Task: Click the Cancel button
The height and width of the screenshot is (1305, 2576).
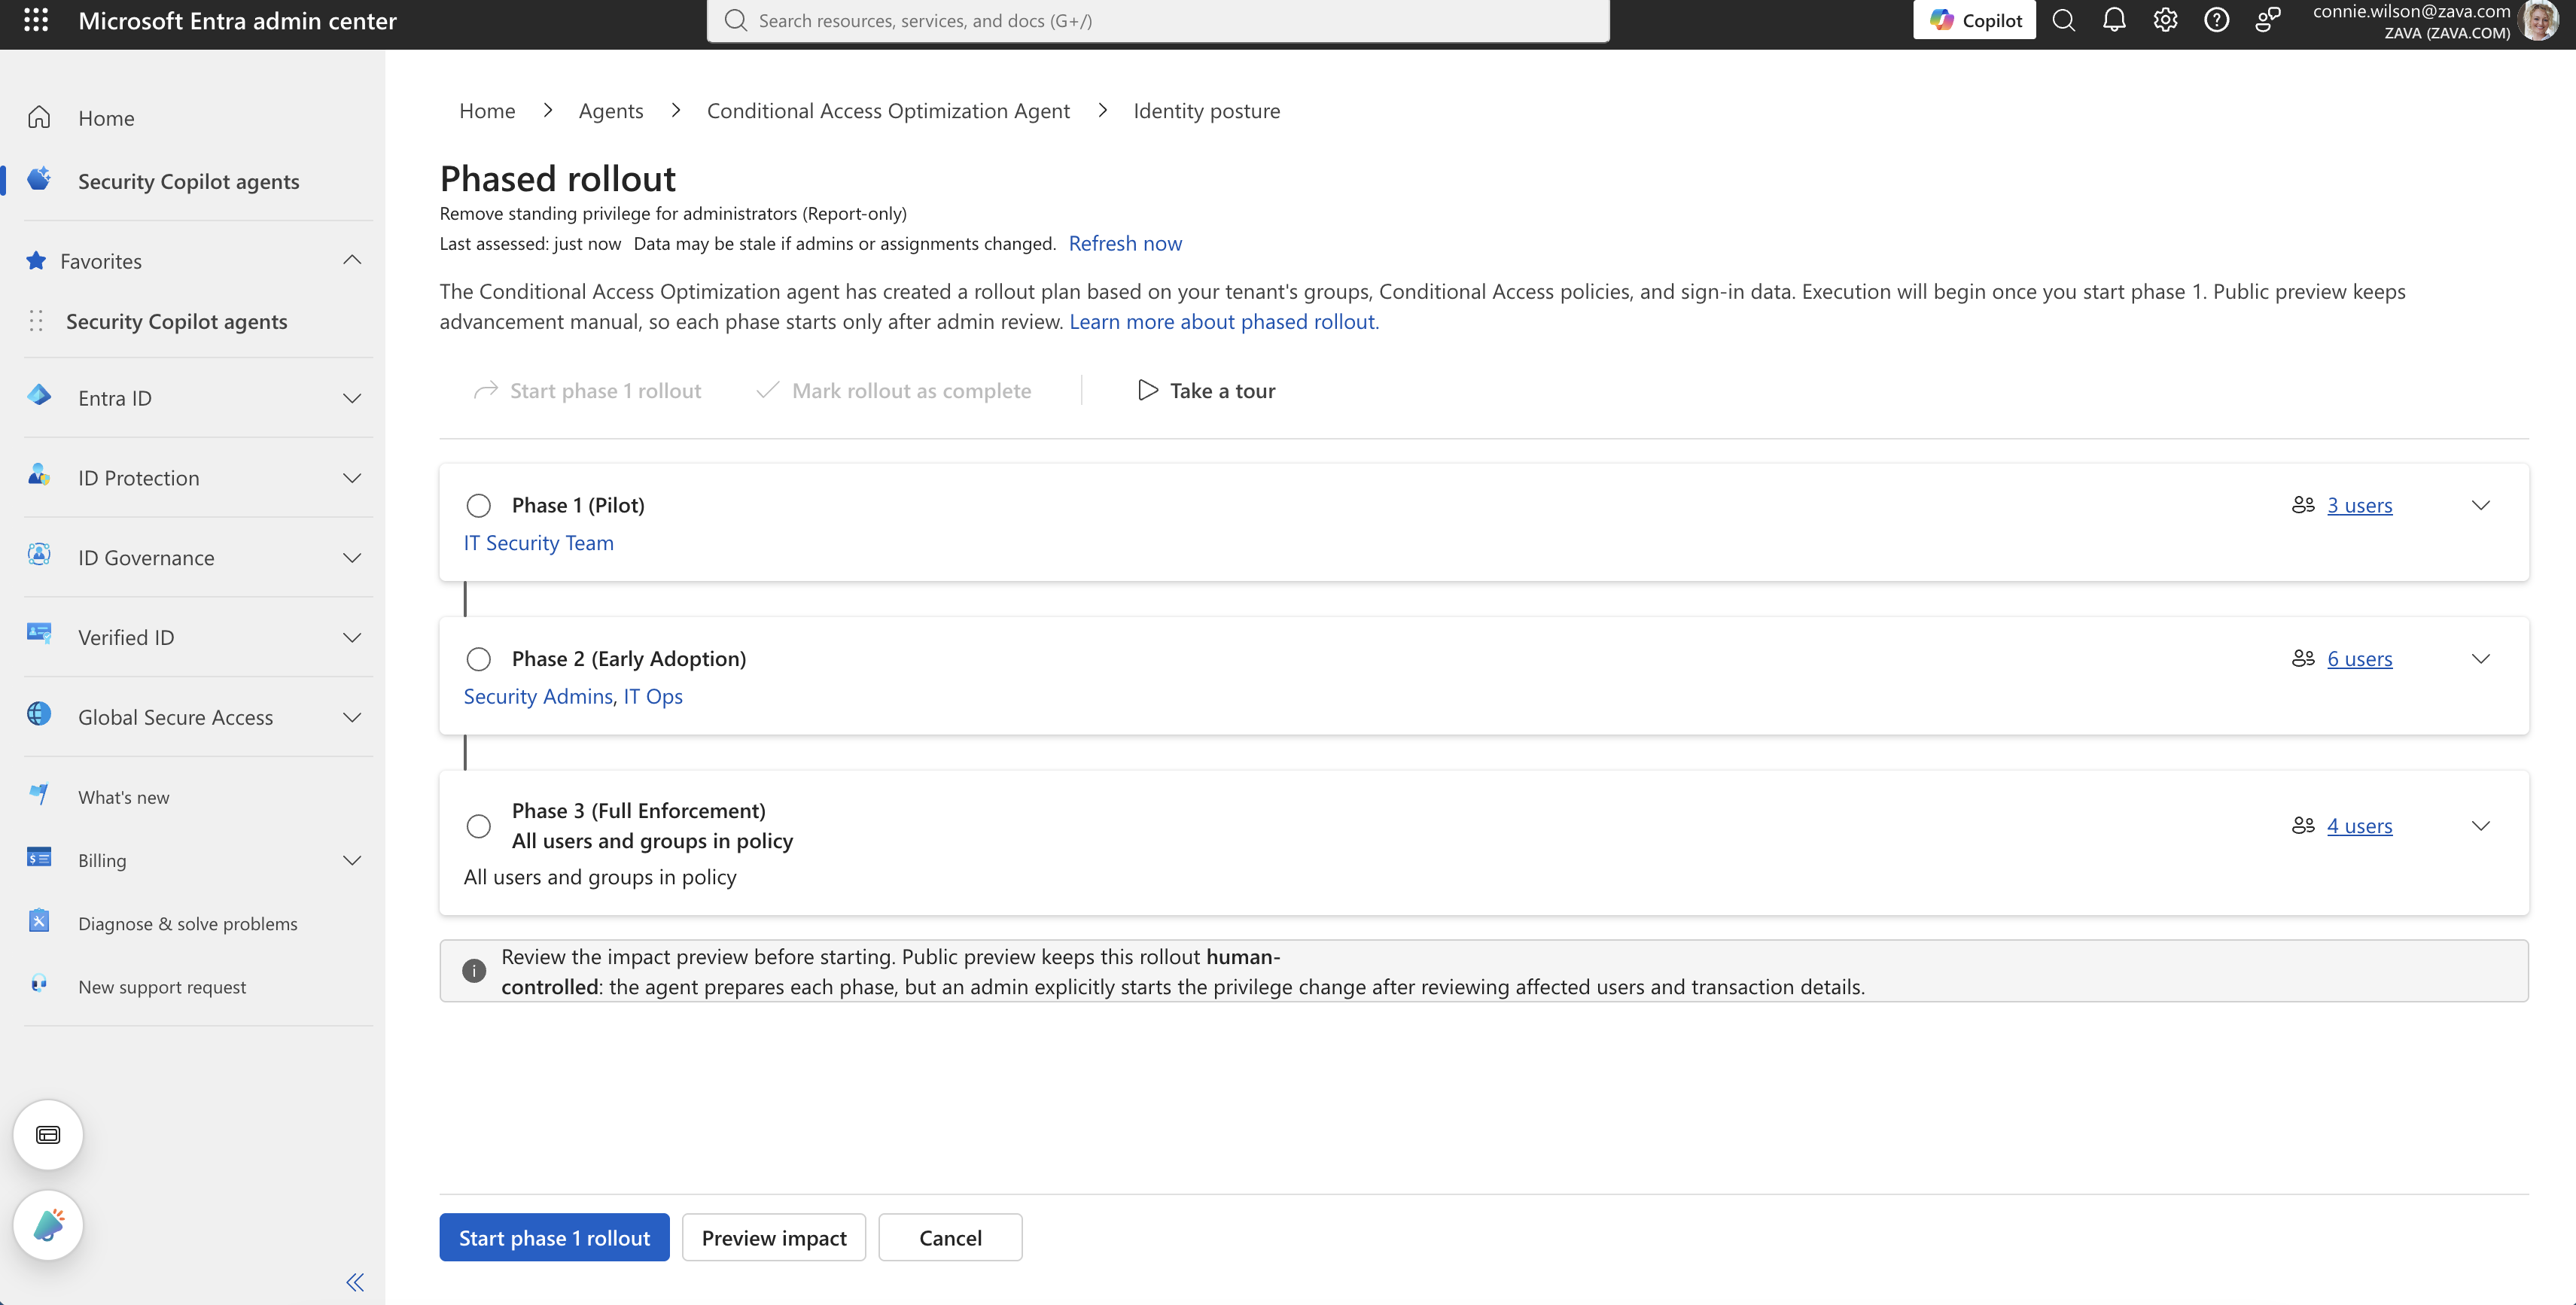Action: click(950, 1238)
